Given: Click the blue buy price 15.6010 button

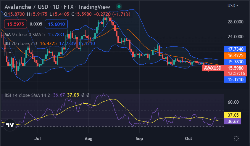Looking at the screenshot, I should point(57,24).
